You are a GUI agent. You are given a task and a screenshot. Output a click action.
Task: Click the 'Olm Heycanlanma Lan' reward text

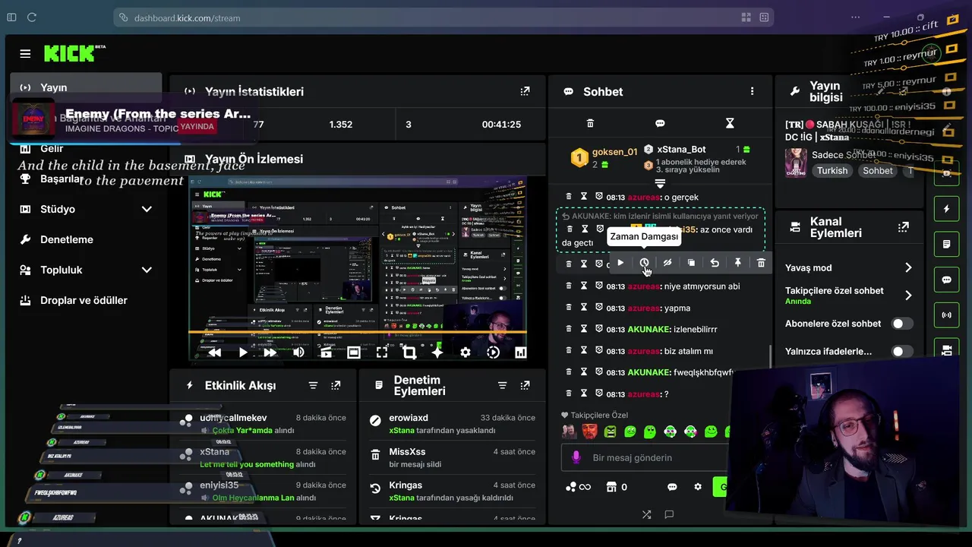(x=253, y=498)
